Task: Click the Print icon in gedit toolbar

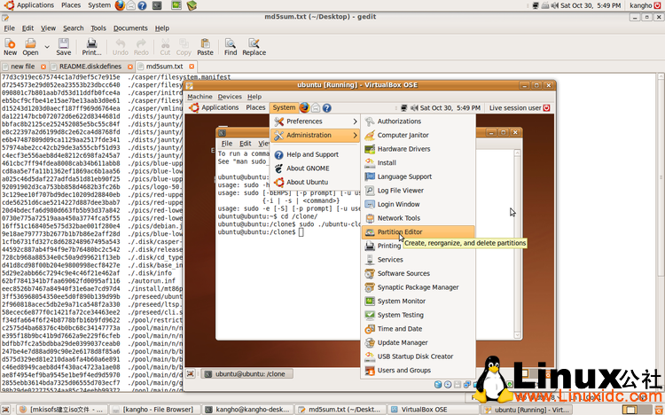Action: point(91,47)
